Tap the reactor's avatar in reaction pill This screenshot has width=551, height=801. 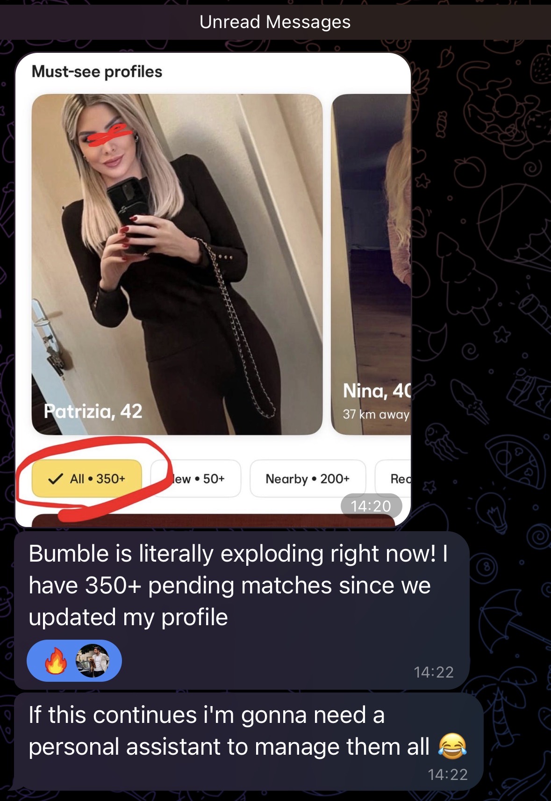click(93, 660)
